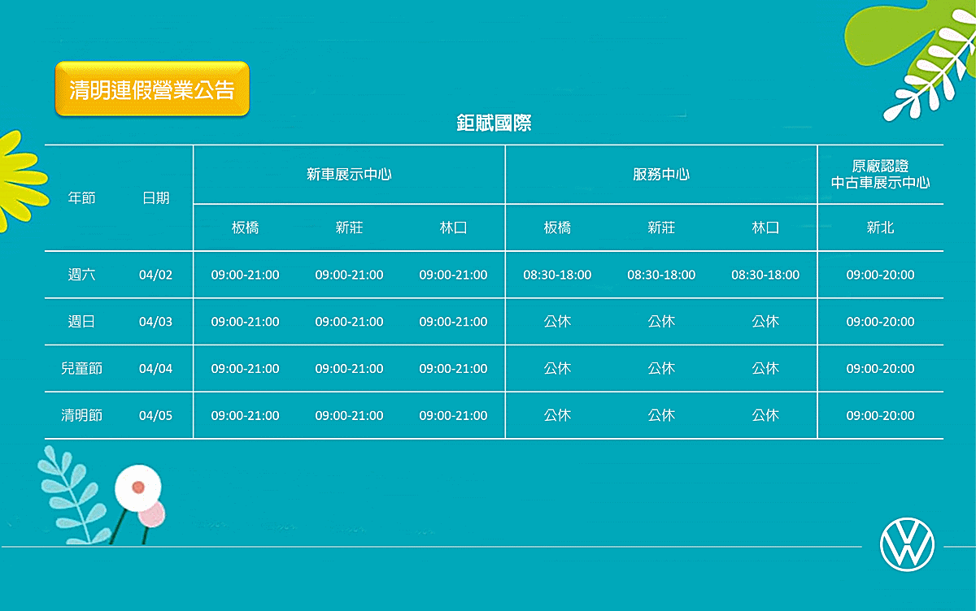
Task: Click 新北 hours cell for 04/05
Action: (880, 415)
